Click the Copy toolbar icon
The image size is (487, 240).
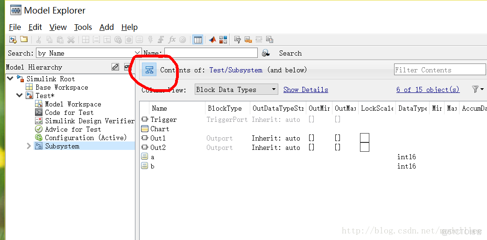click(x=49, y=40)
